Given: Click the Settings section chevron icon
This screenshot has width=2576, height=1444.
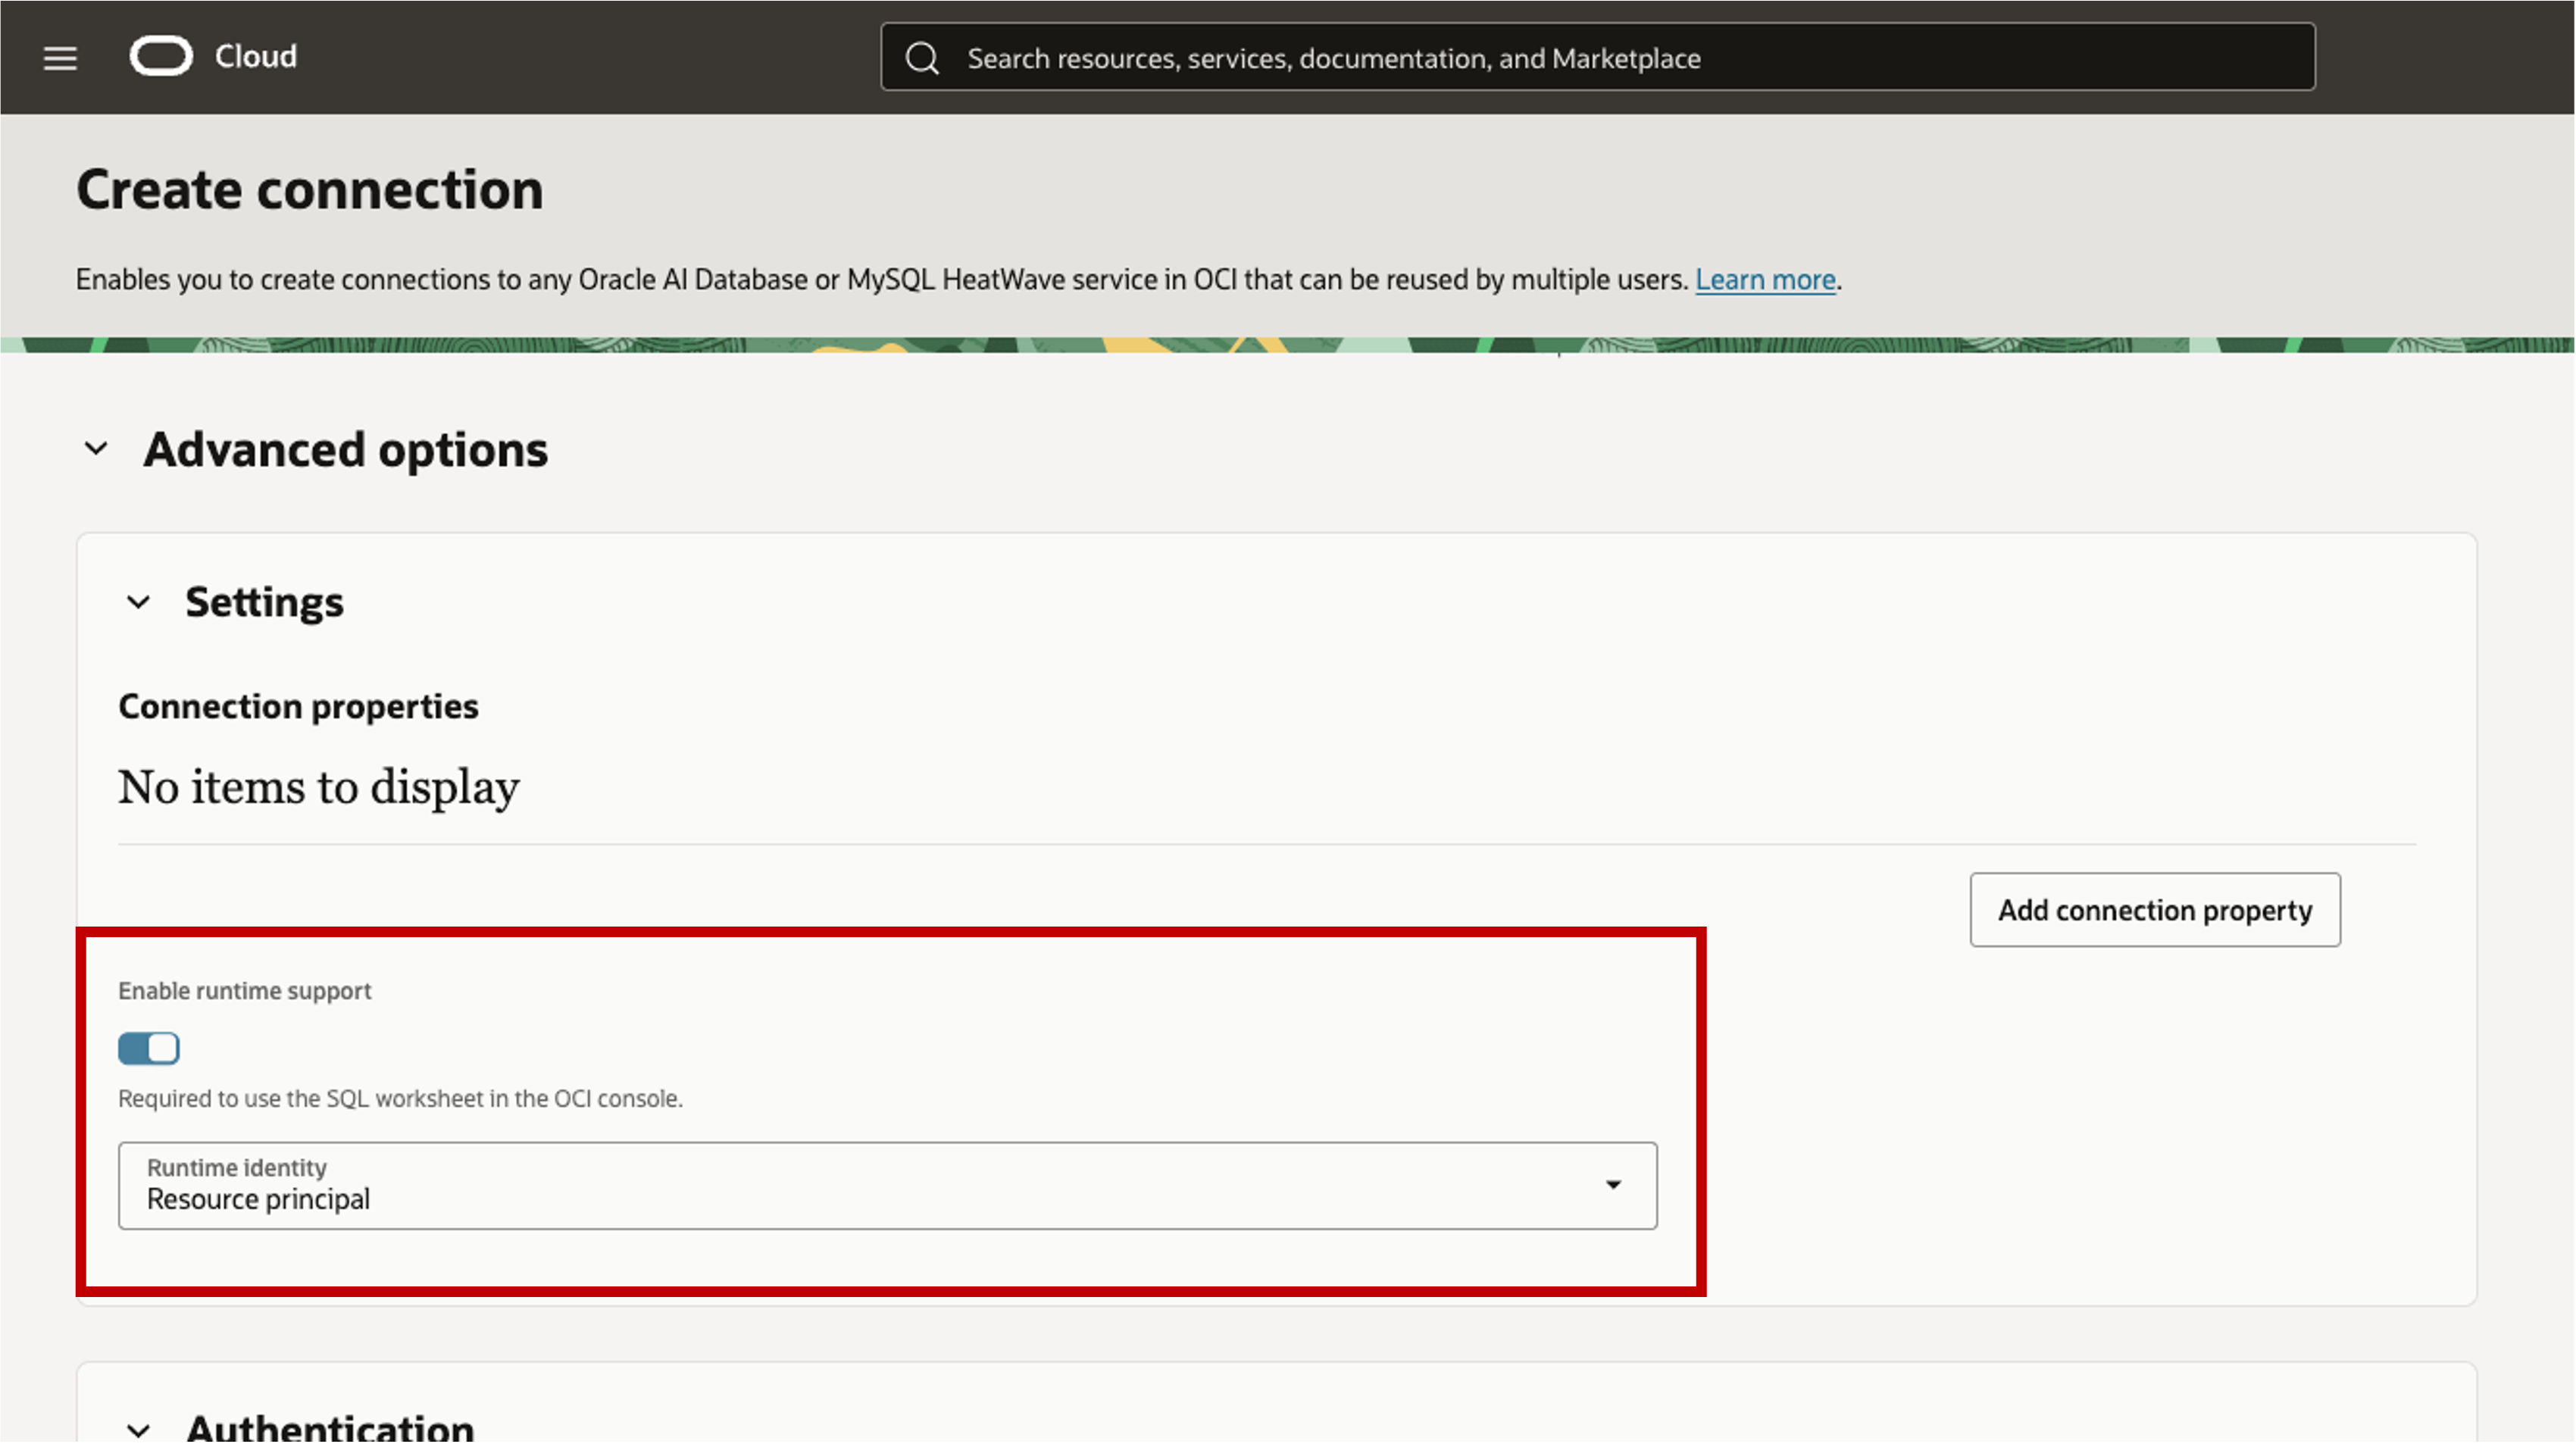Looking at the screenshot, I should tap(138, 601).
